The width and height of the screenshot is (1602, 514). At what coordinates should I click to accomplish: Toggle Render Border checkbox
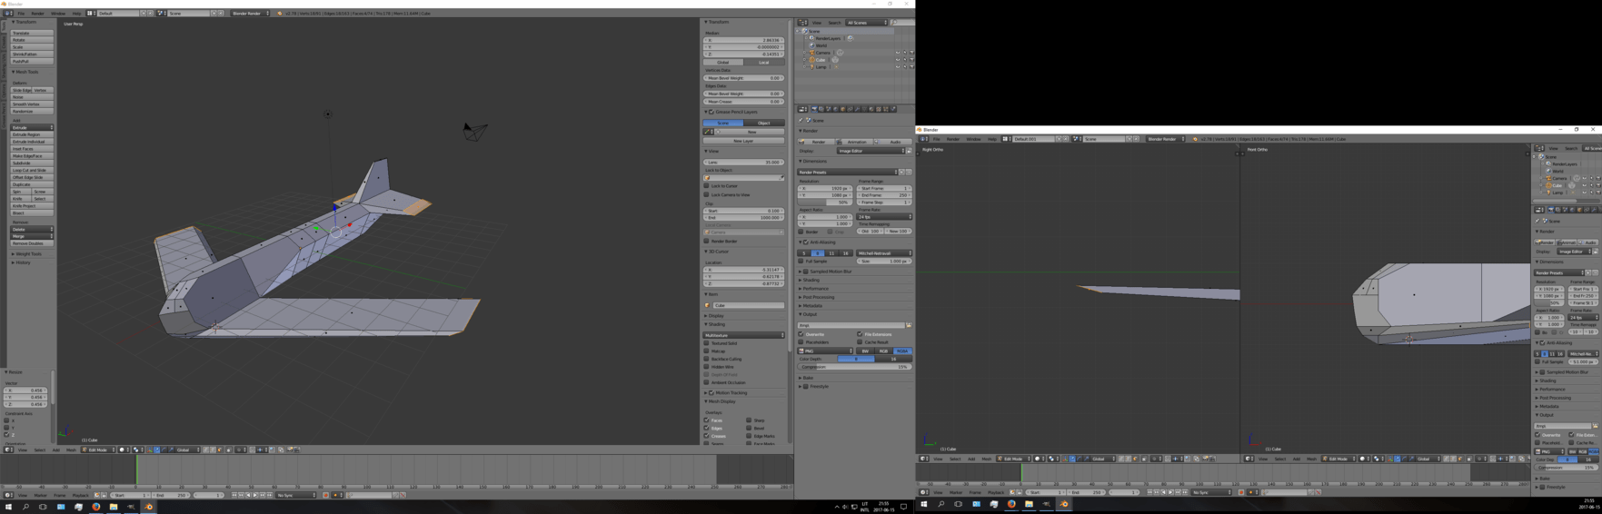point(707,242)
